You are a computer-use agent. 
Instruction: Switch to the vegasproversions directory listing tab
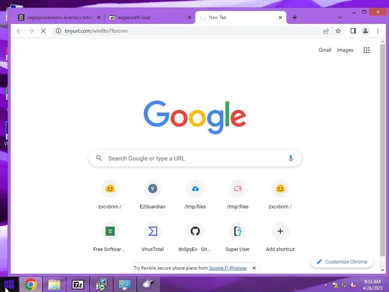coord(60,17)
